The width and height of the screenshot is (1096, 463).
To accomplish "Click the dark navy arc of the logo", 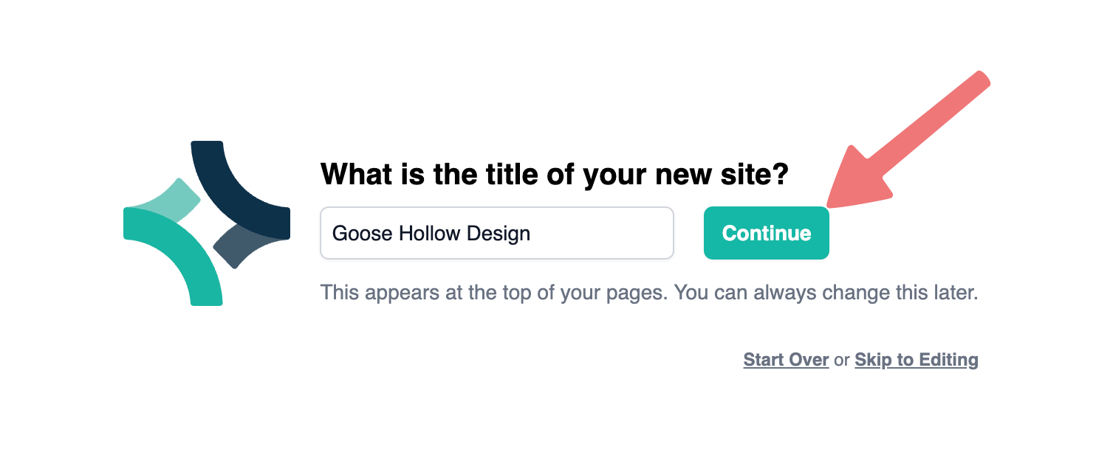I will pos(236,193).
